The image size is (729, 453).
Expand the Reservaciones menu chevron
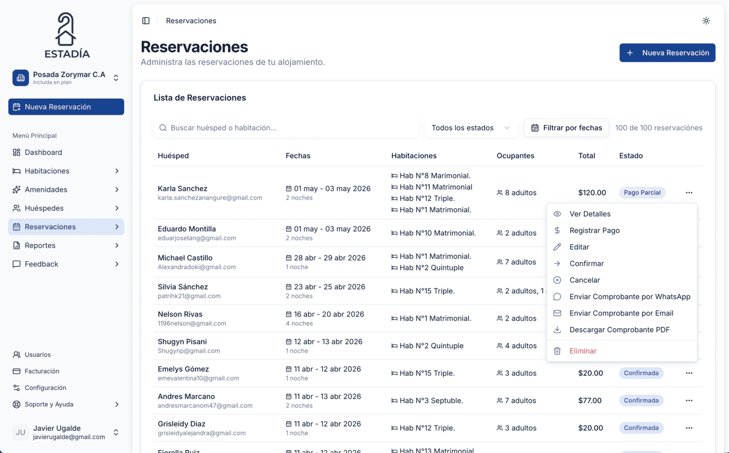(117, 226)
